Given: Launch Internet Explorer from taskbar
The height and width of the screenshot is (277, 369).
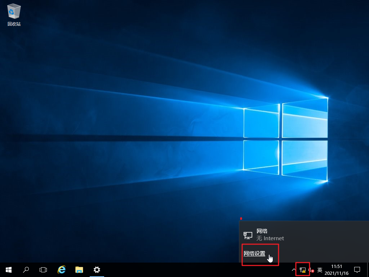Looking at the screenshot, I should [62, 270].
